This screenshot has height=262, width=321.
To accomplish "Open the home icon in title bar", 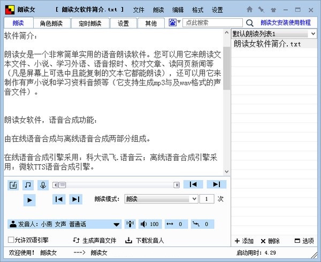I will [x=250, y=10].
